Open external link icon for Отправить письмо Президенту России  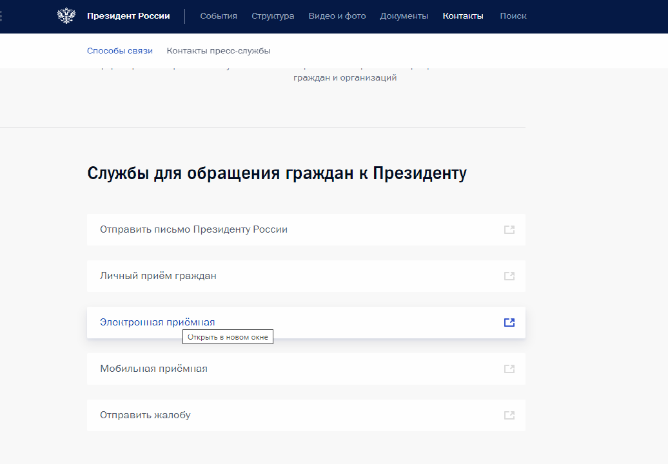coord(509,230)
